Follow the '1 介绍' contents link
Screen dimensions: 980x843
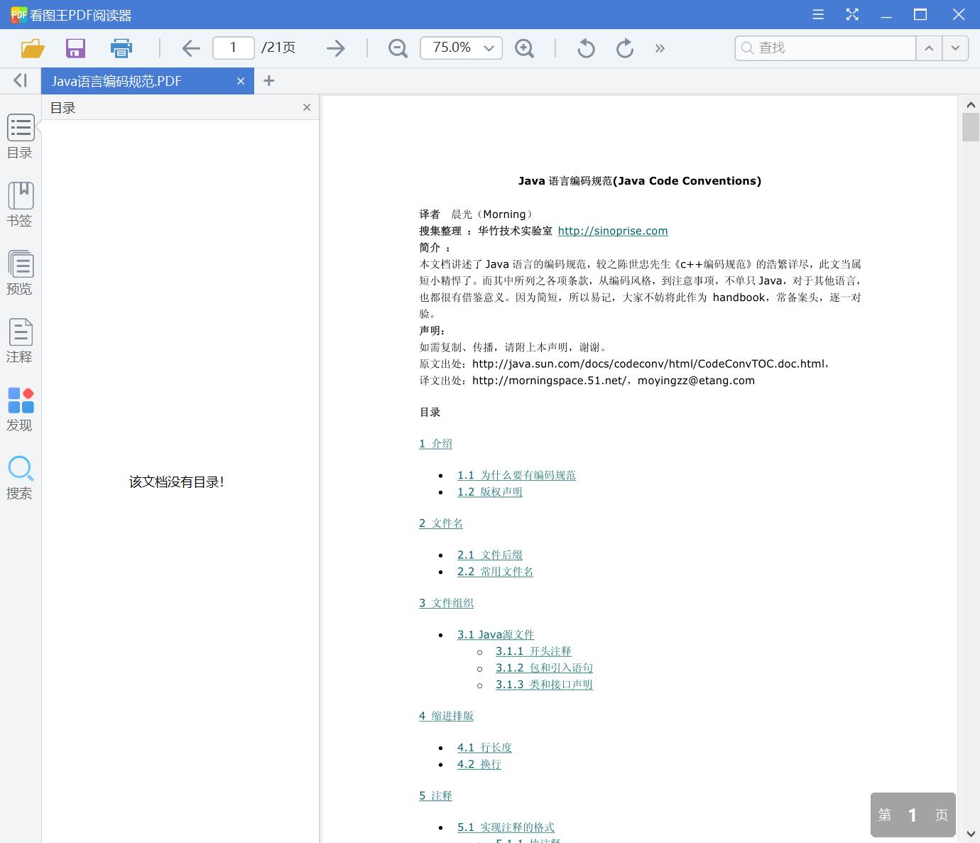tap(435, 444)
